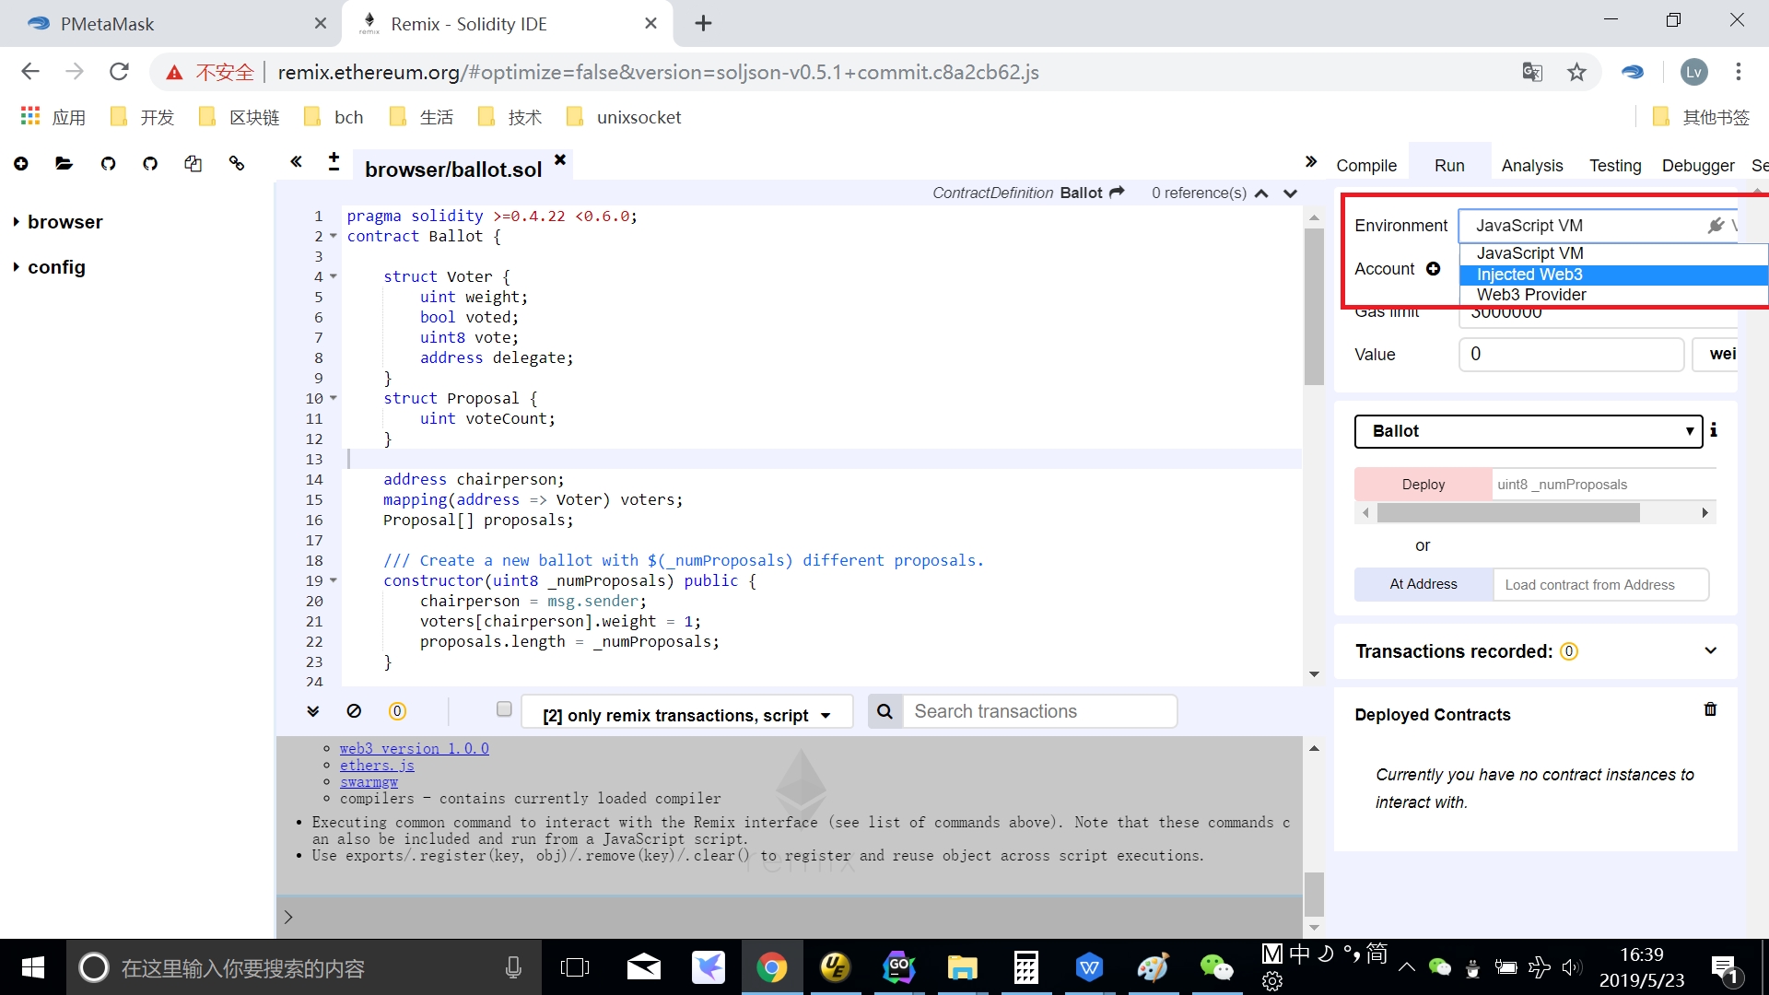1769x995 pixels.
Task: Click the open folder icon in file explorer
Action: [x=64, y=164]
